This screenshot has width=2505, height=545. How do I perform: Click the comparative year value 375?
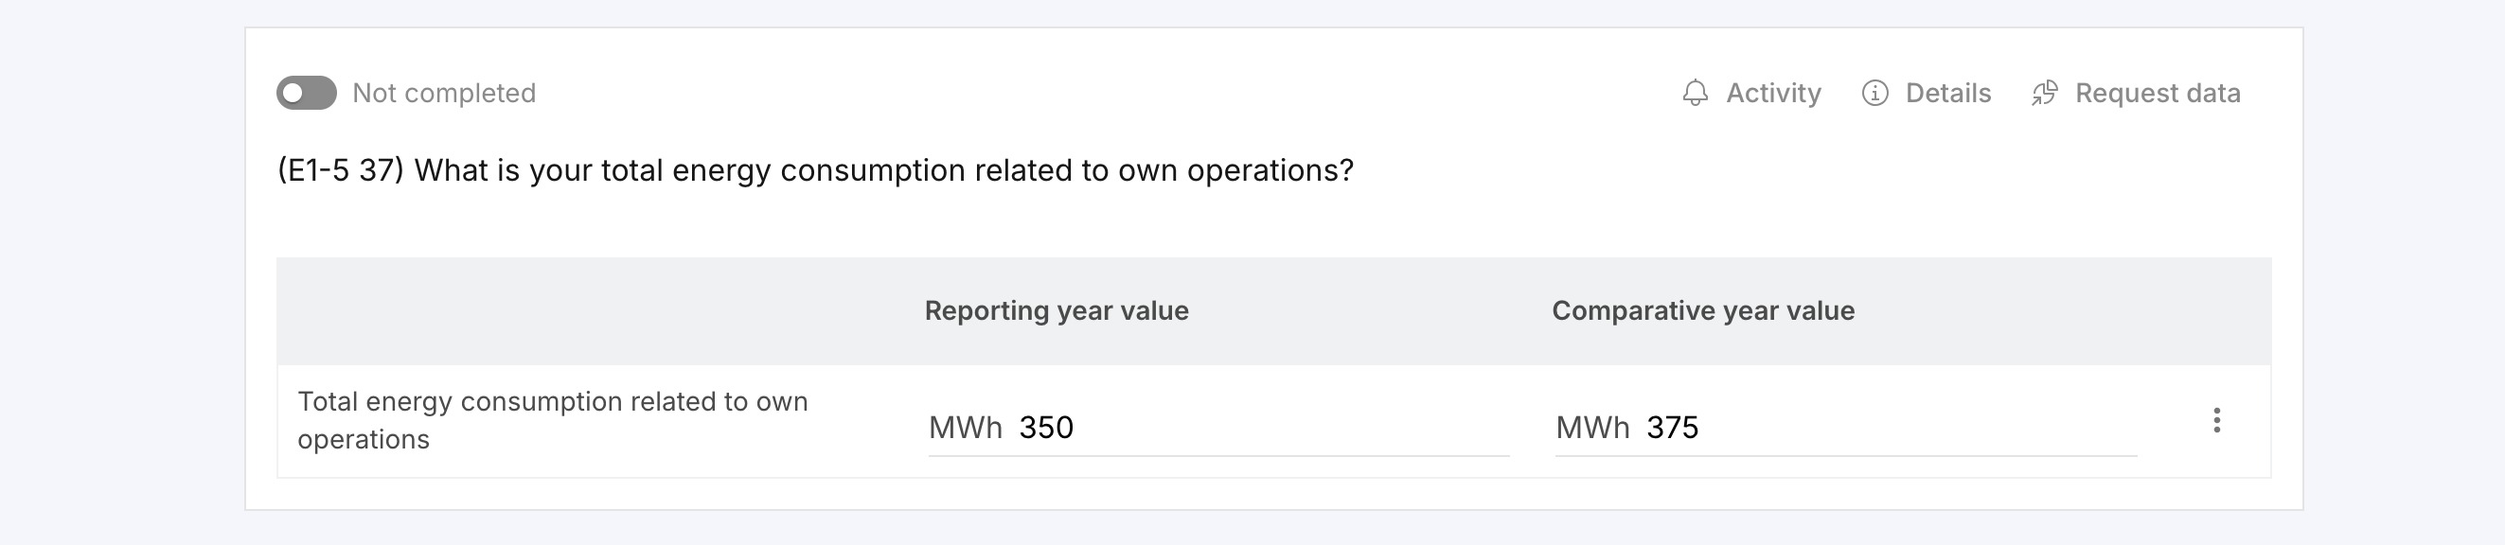click(1673, 428)
